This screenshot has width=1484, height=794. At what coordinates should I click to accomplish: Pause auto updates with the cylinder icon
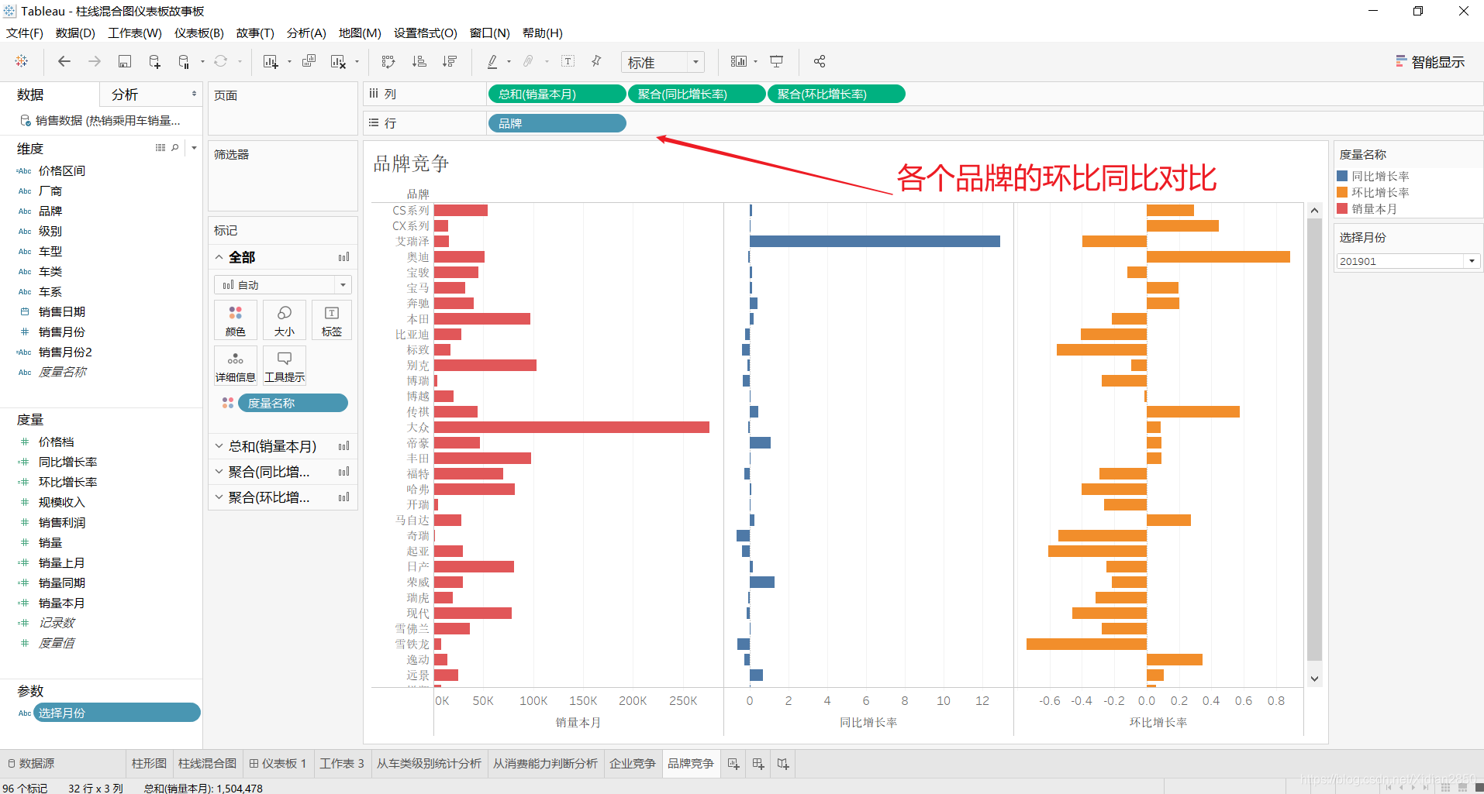[184, 61]
